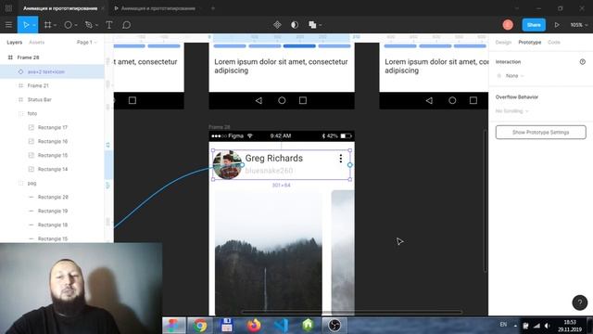Open the 105% zoom dropdown
This screenshot has height=334, width=593.
(579, 25)
